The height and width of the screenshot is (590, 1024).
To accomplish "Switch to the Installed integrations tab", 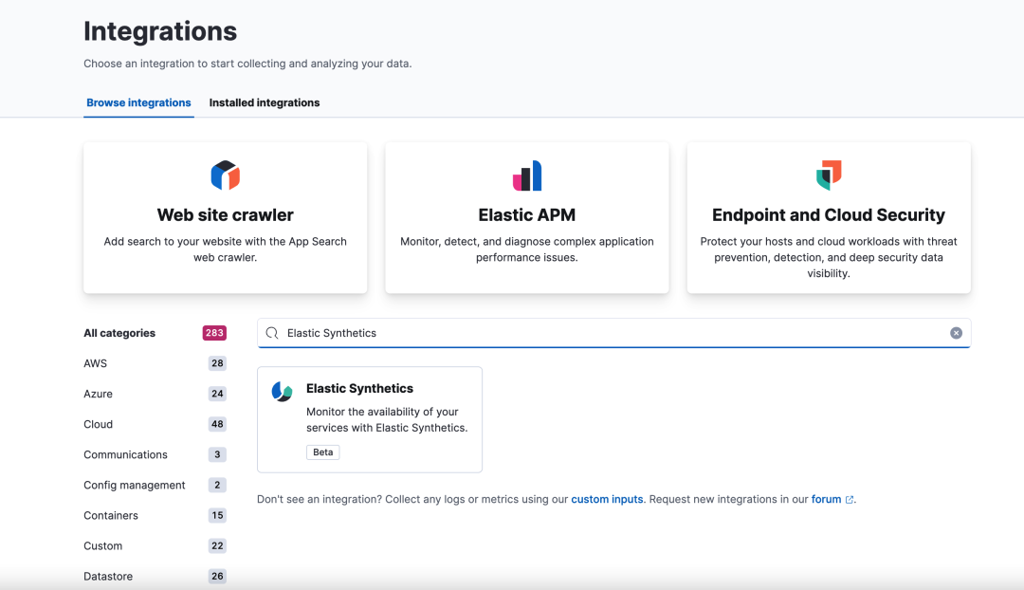I will point(265,102).
